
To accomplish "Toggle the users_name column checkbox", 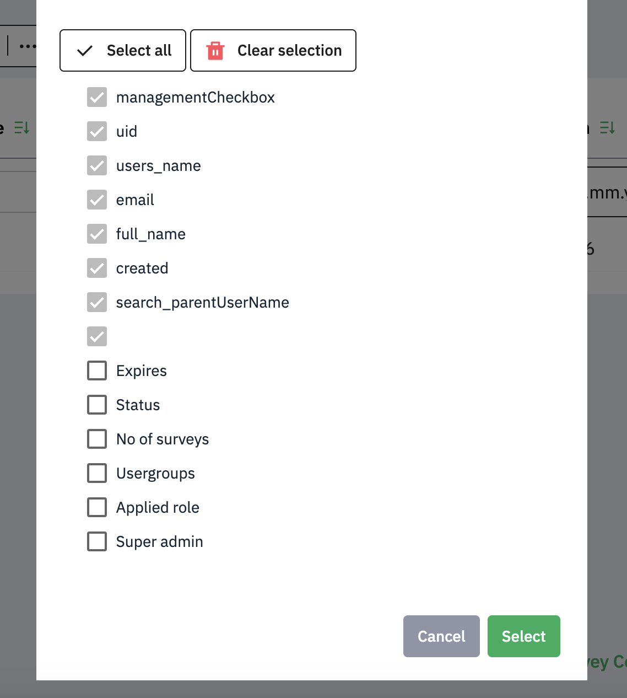I will [97, 165].
